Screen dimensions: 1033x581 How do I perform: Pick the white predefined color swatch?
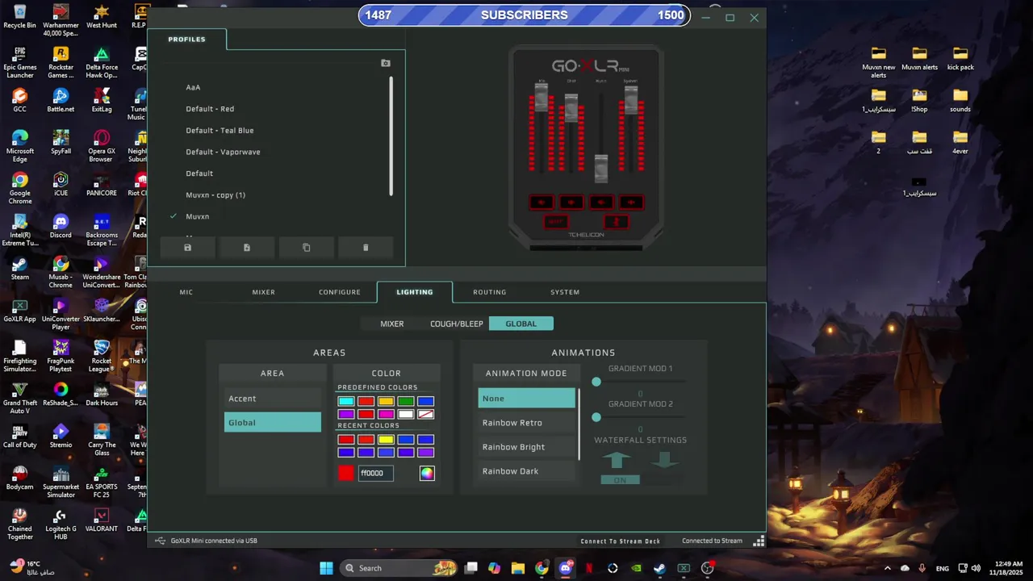406,414
